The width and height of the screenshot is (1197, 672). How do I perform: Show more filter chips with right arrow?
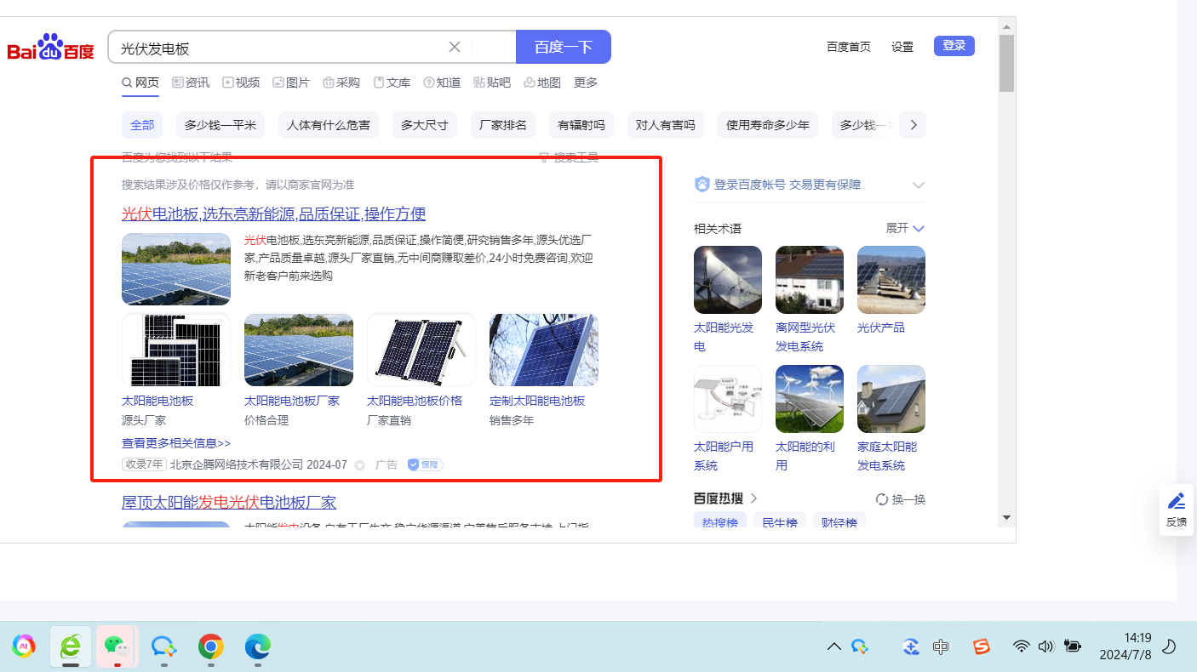coord(913,125)
